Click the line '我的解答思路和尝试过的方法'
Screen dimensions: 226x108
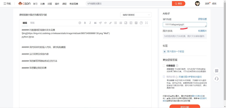pos(39,61)
